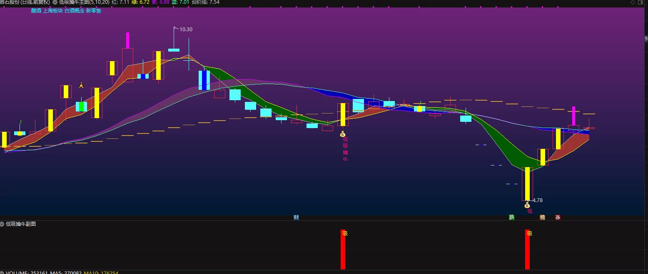This screenshot has width=648, height=274.
Task: Click the green 跌 event marker
Action: click(x=511, y=217)
